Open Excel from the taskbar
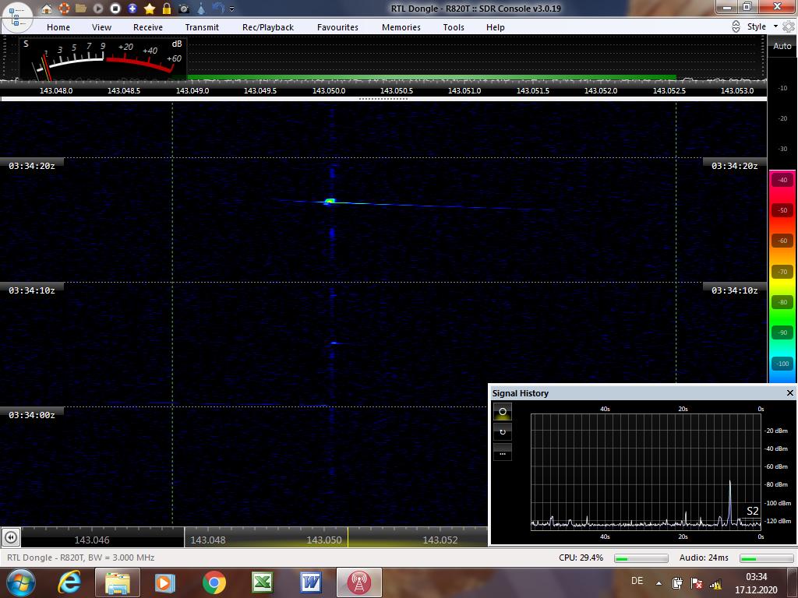Screen dimensions: 798x598 coord(262,582)
